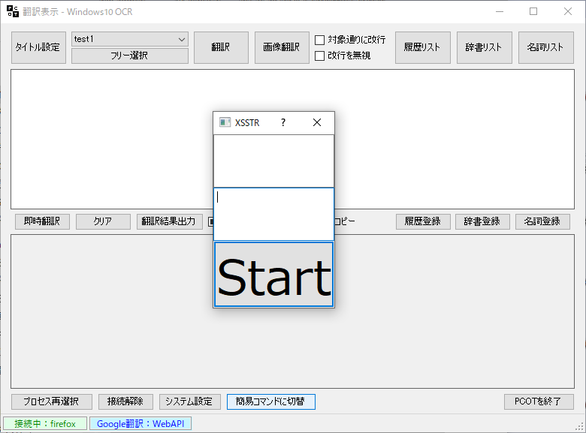The height and width of the screenshot is (433, 586).
Task: Click the XSSTR dialog help question mark
Action: click(283, 122)
